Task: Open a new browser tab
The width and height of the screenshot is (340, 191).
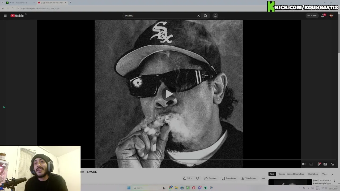Action: (x=70, y=3)
